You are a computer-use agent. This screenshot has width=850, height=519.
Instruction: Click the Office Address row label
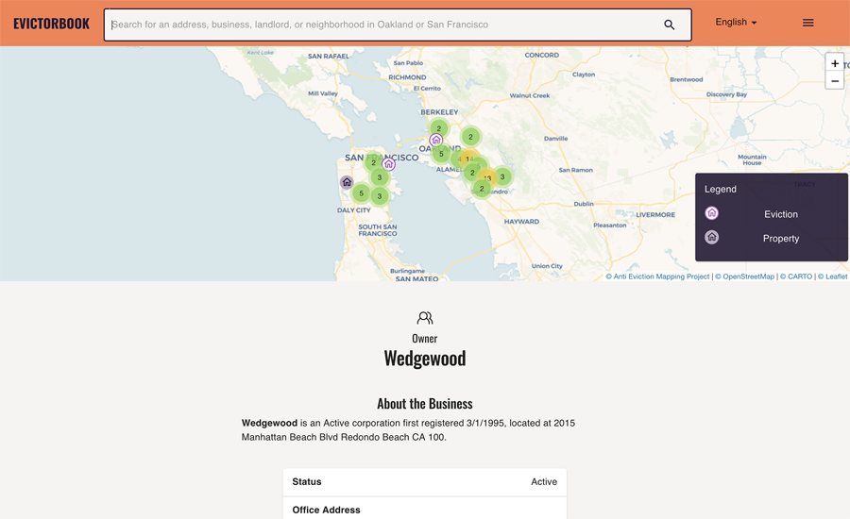(x=326, y=510)
